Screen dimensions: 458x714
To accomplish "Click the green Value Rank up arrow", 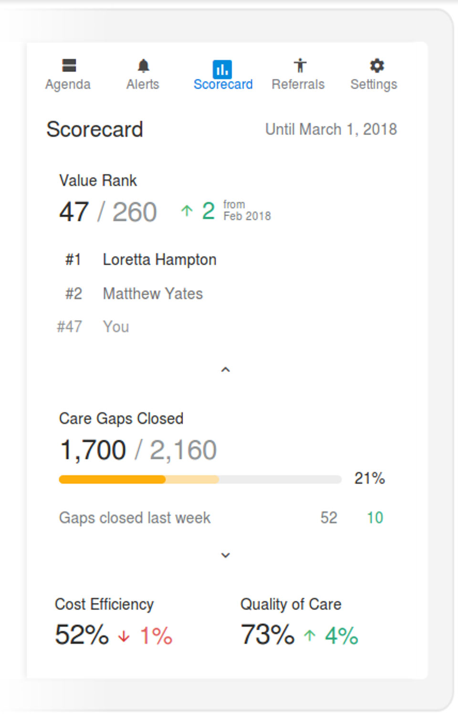I will pyautogui.click(x=187, y=211).
